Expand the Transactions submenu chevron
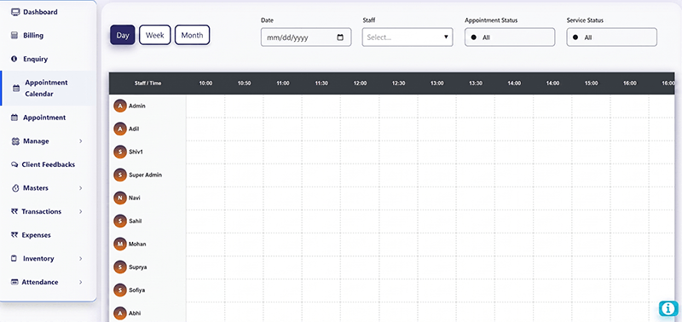This screenshot has height=322, width=682. (x=81, y=211)
